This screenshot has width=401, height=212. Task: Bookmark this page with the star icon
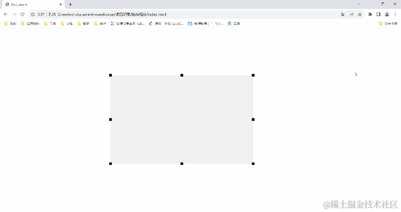click(360, 14)
